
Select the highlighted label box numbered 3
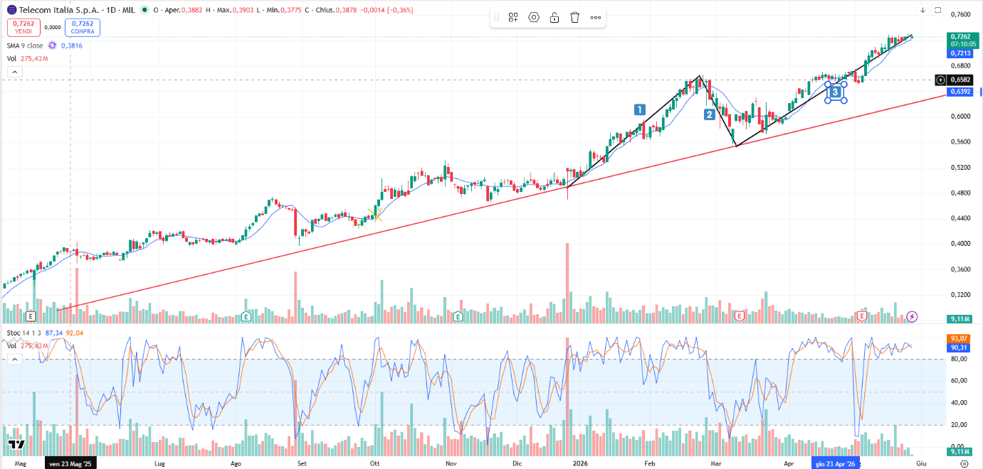[836, 92]
